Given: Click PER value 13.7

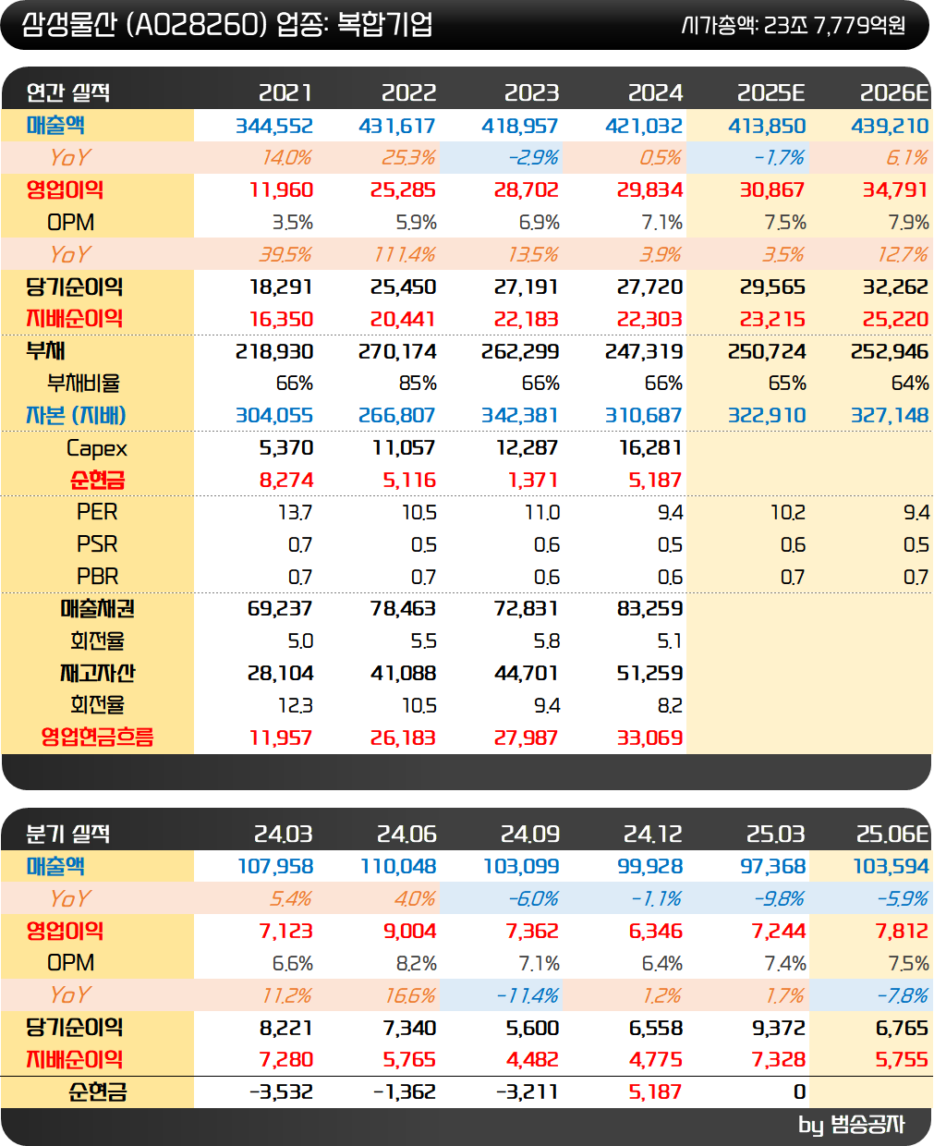Looking at the screenshot, I should (295, 513).
